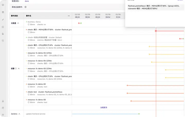Viewport: 185px width, 117px height.
Task: Click the info icon beside 报警 category
Action: (x=16, y=69)
